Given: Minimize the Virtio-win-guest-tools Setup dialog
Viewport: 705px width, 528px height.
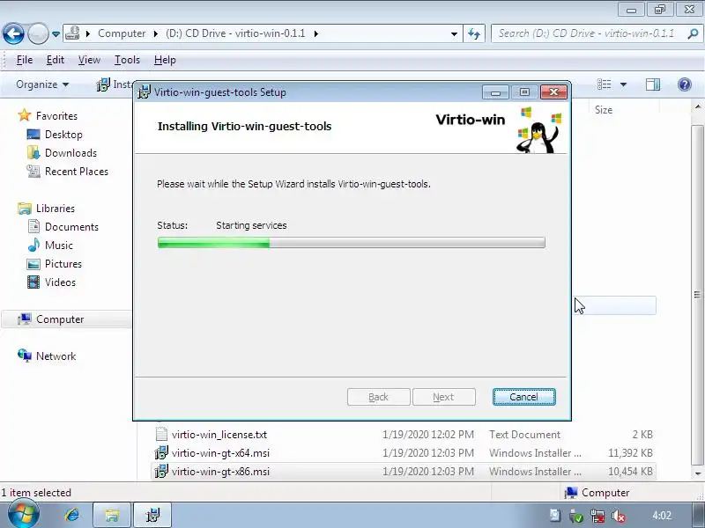Looking at the screenshot, I should click(495, 92).
